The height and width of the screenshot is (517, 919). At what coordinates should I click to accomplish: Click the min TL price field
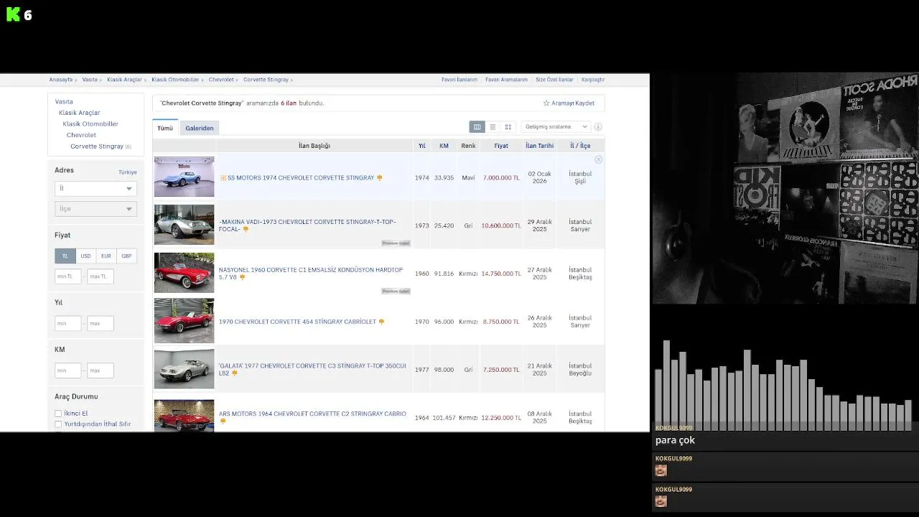pyautogui.click(x=68, y=276)
